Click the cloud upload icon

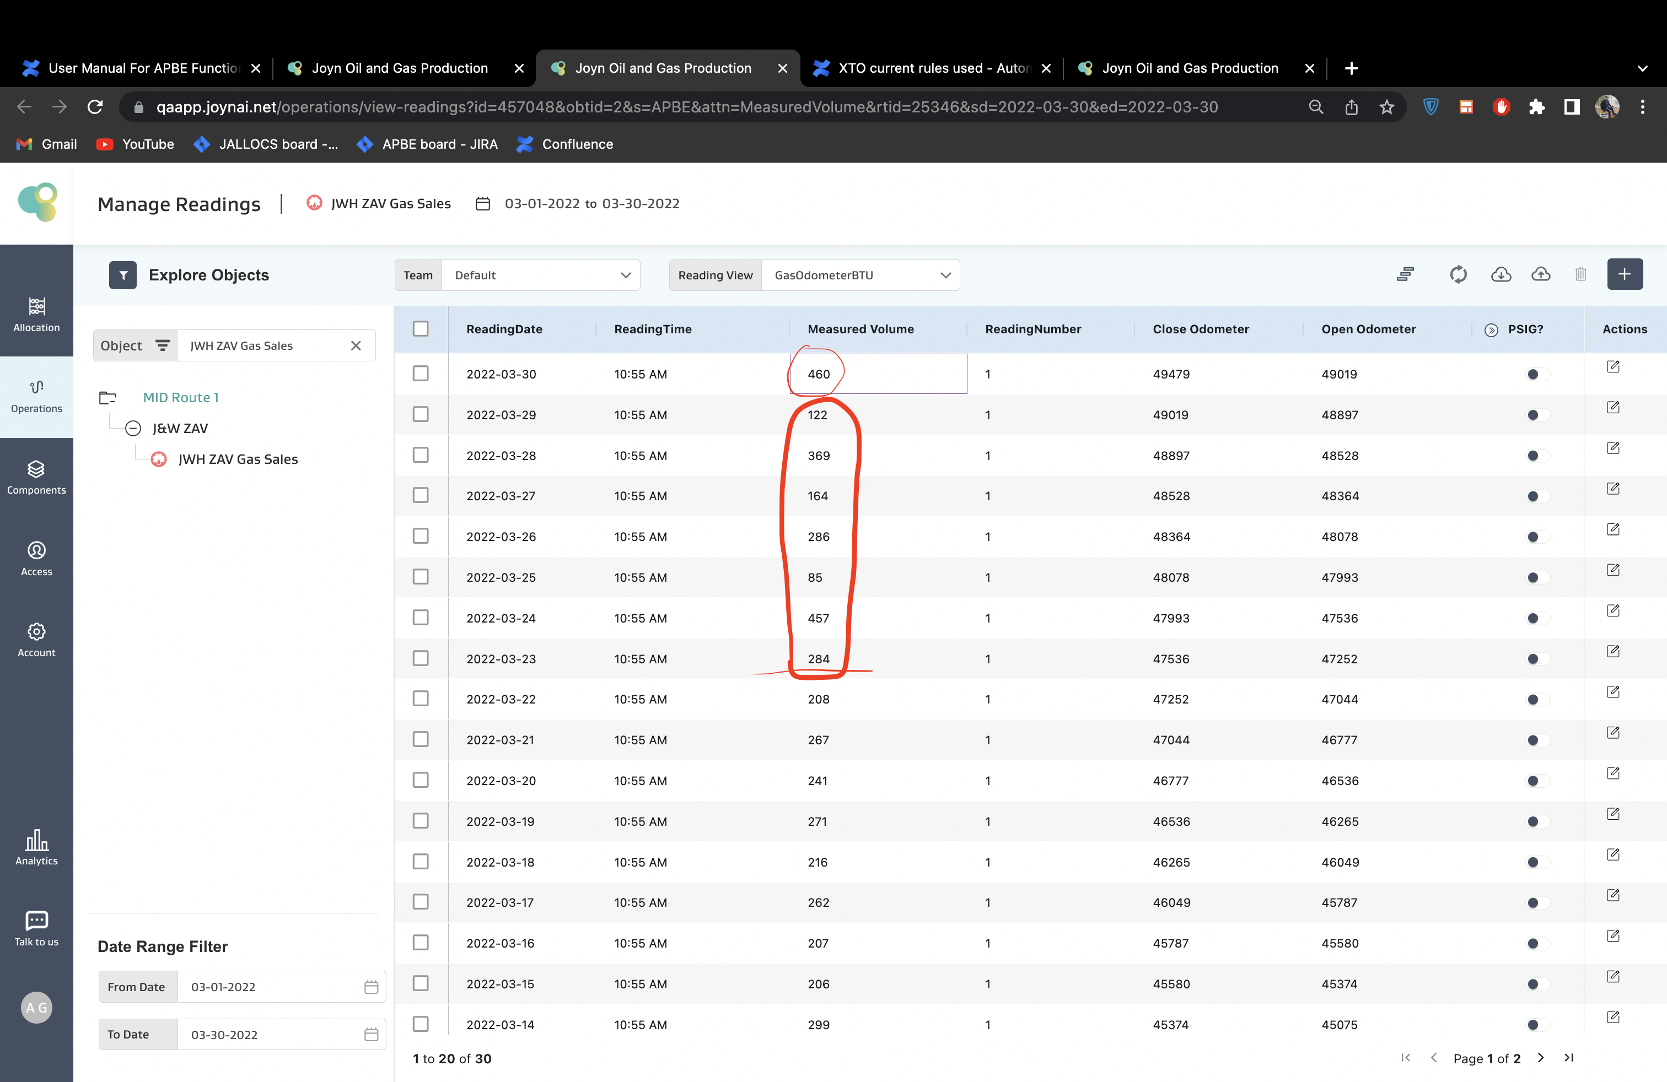pos(1540,274)
